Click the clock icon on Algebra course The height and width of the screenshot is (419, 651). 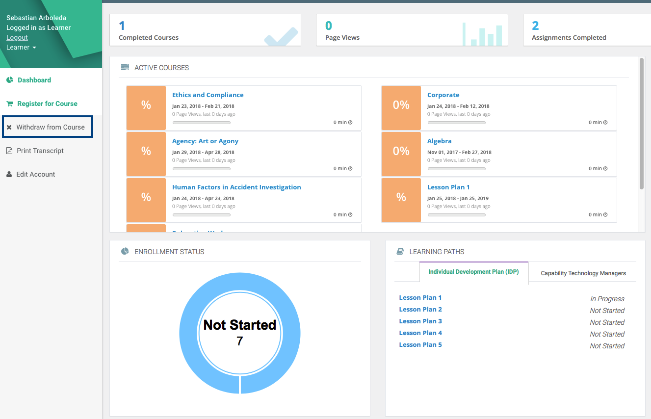(x=605, y=168)
